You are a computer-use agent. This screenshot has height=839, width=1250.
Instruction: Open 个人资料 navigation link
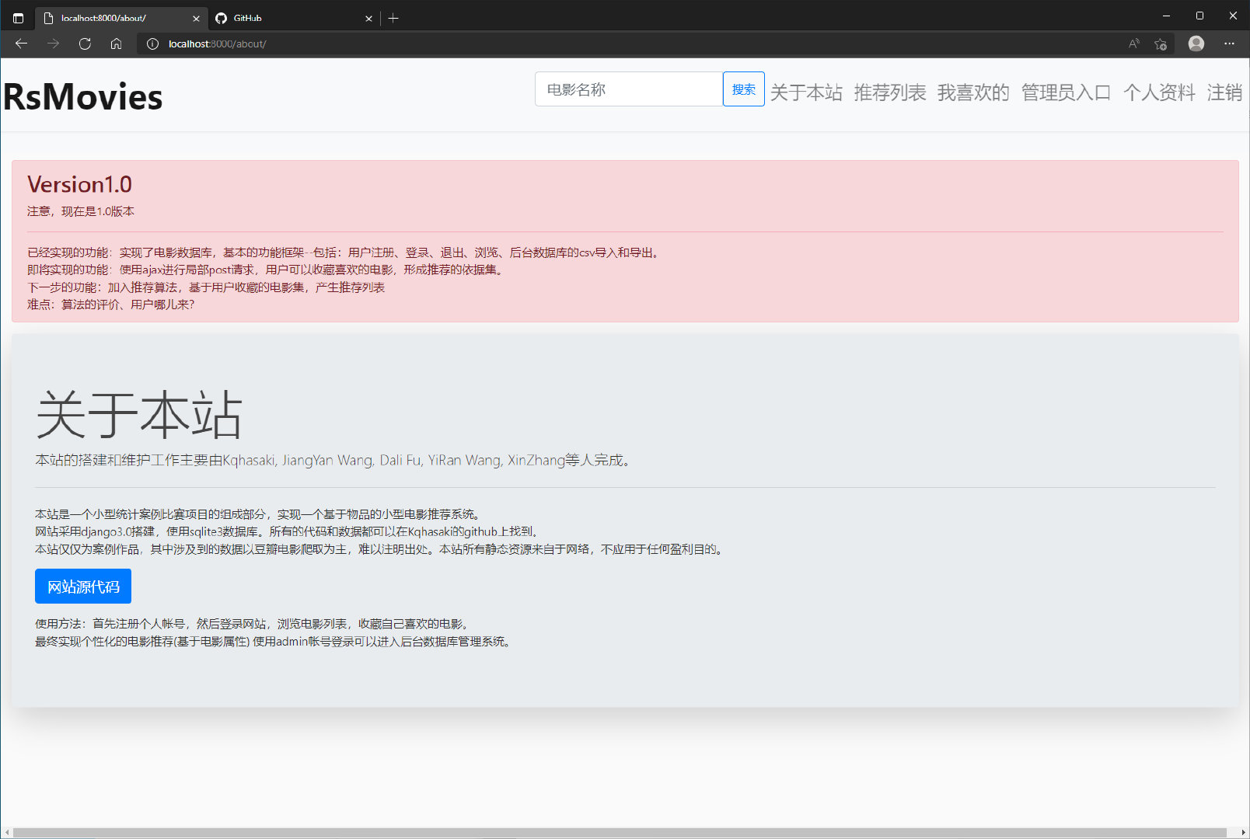(1159, 92)
